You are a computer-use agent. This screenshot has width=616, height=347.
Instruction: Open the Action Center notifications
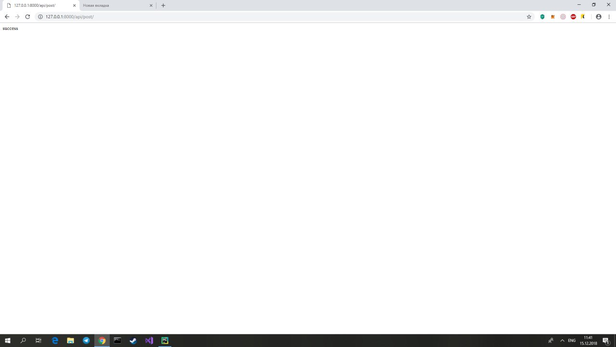click(606, 340)
